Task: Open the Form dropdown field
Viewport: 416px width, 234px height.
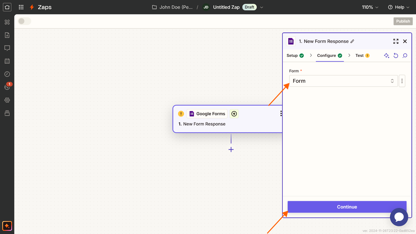Action: click(343, 81)
